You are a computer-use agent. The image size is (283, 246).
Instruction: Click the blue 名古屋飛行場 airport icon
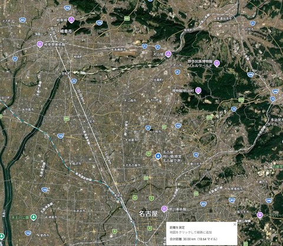(158, 156)
